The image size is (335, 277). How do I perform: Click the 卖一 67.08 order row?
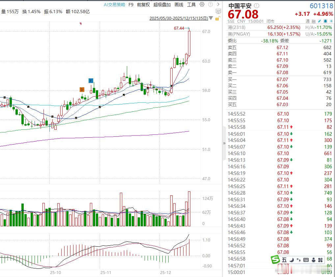[280, 72]
